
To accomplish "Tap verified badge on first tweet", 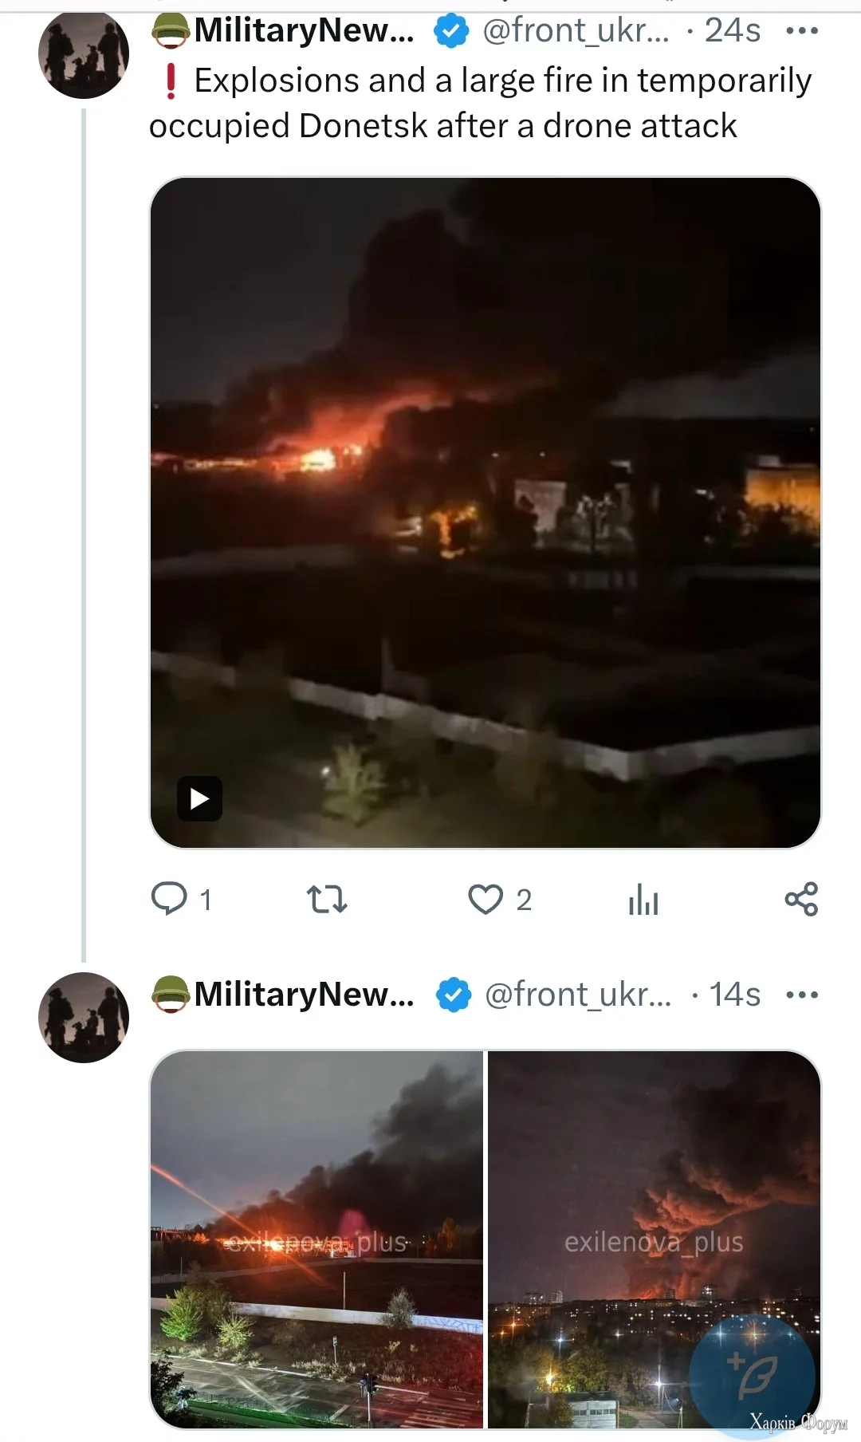I will point(451,31).
